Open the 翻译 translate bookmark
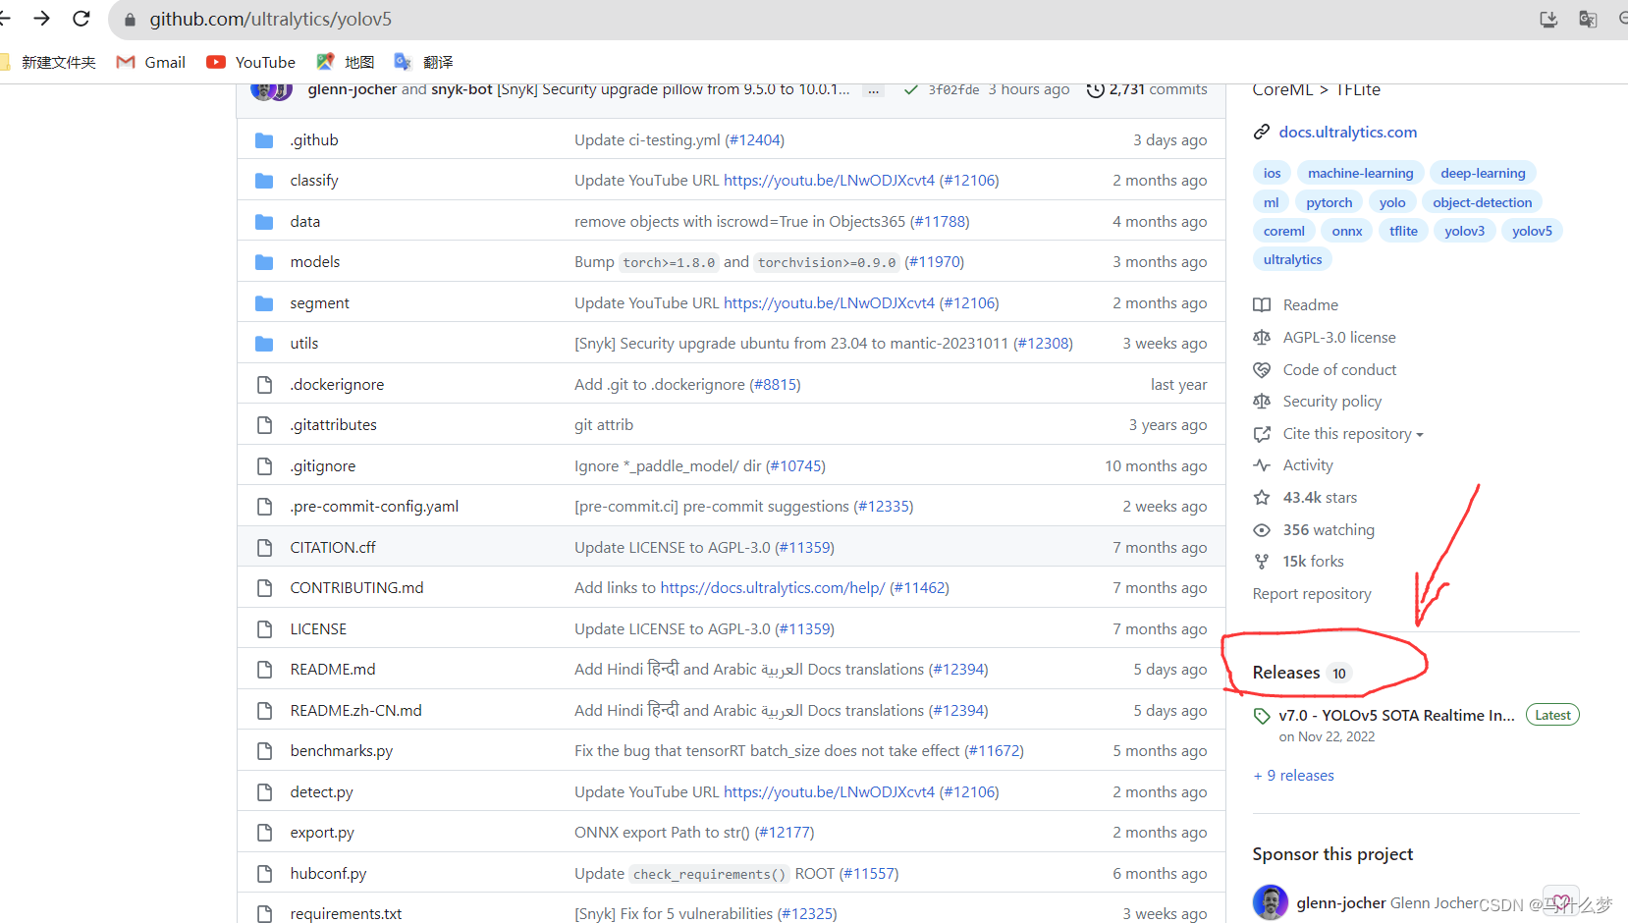 click(423, 62)
